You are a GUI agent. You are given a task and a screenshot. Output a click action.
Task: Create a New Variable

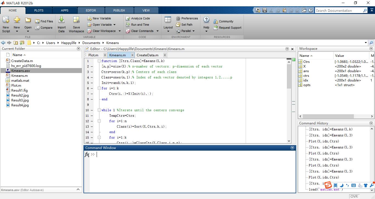click(99, 18)
